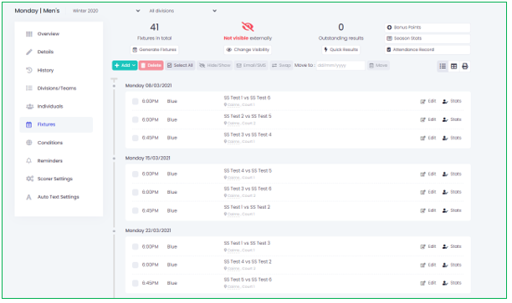Tick checkbox for SS Test 1 vs SS Test 2

[x=136, y=211]
